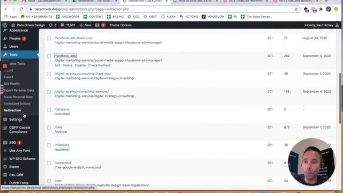Reload the page with refresh icon
This screenshot has height=193, width=343.
[x=21, y=9]
